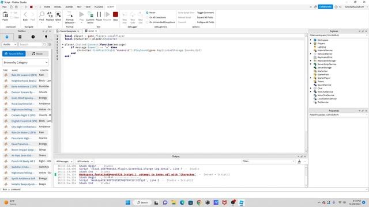Switch to MODEL ribbon tab
Image resolution: width=369 pixels, height=207 pixels.
[58, 7]
